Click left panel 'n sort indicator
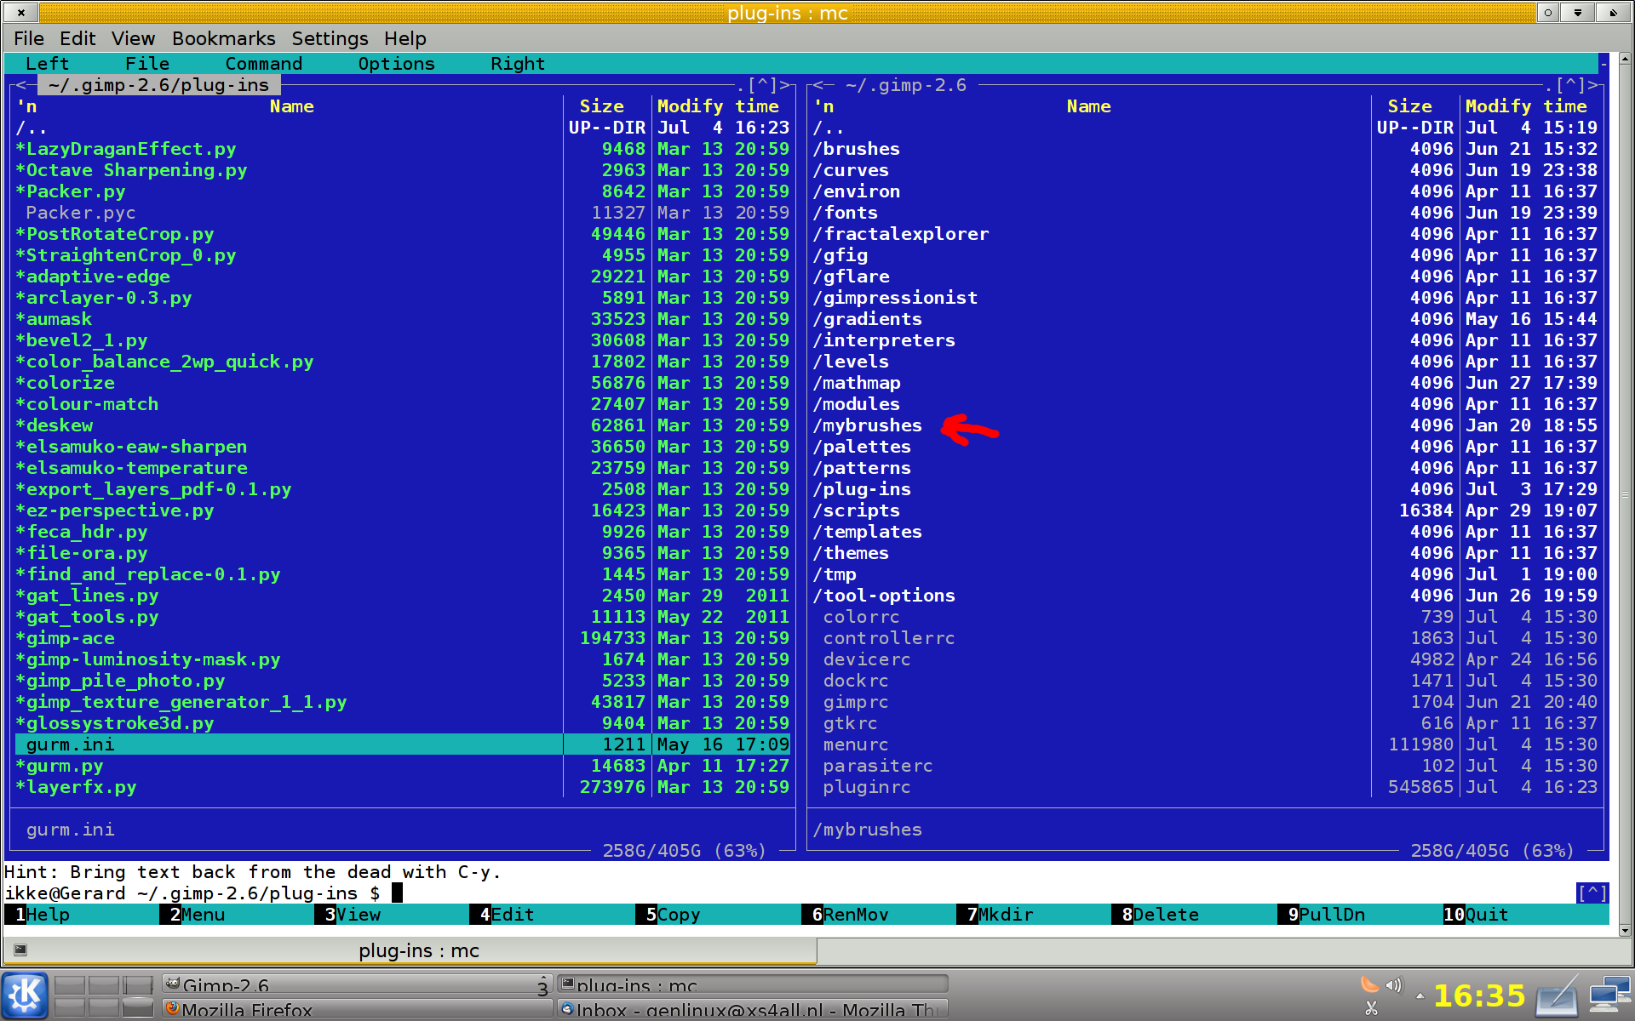 click(x=26, y=106)
